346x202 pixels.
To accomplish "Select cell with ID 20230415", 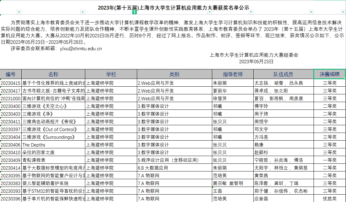I will tap(11, 83).
